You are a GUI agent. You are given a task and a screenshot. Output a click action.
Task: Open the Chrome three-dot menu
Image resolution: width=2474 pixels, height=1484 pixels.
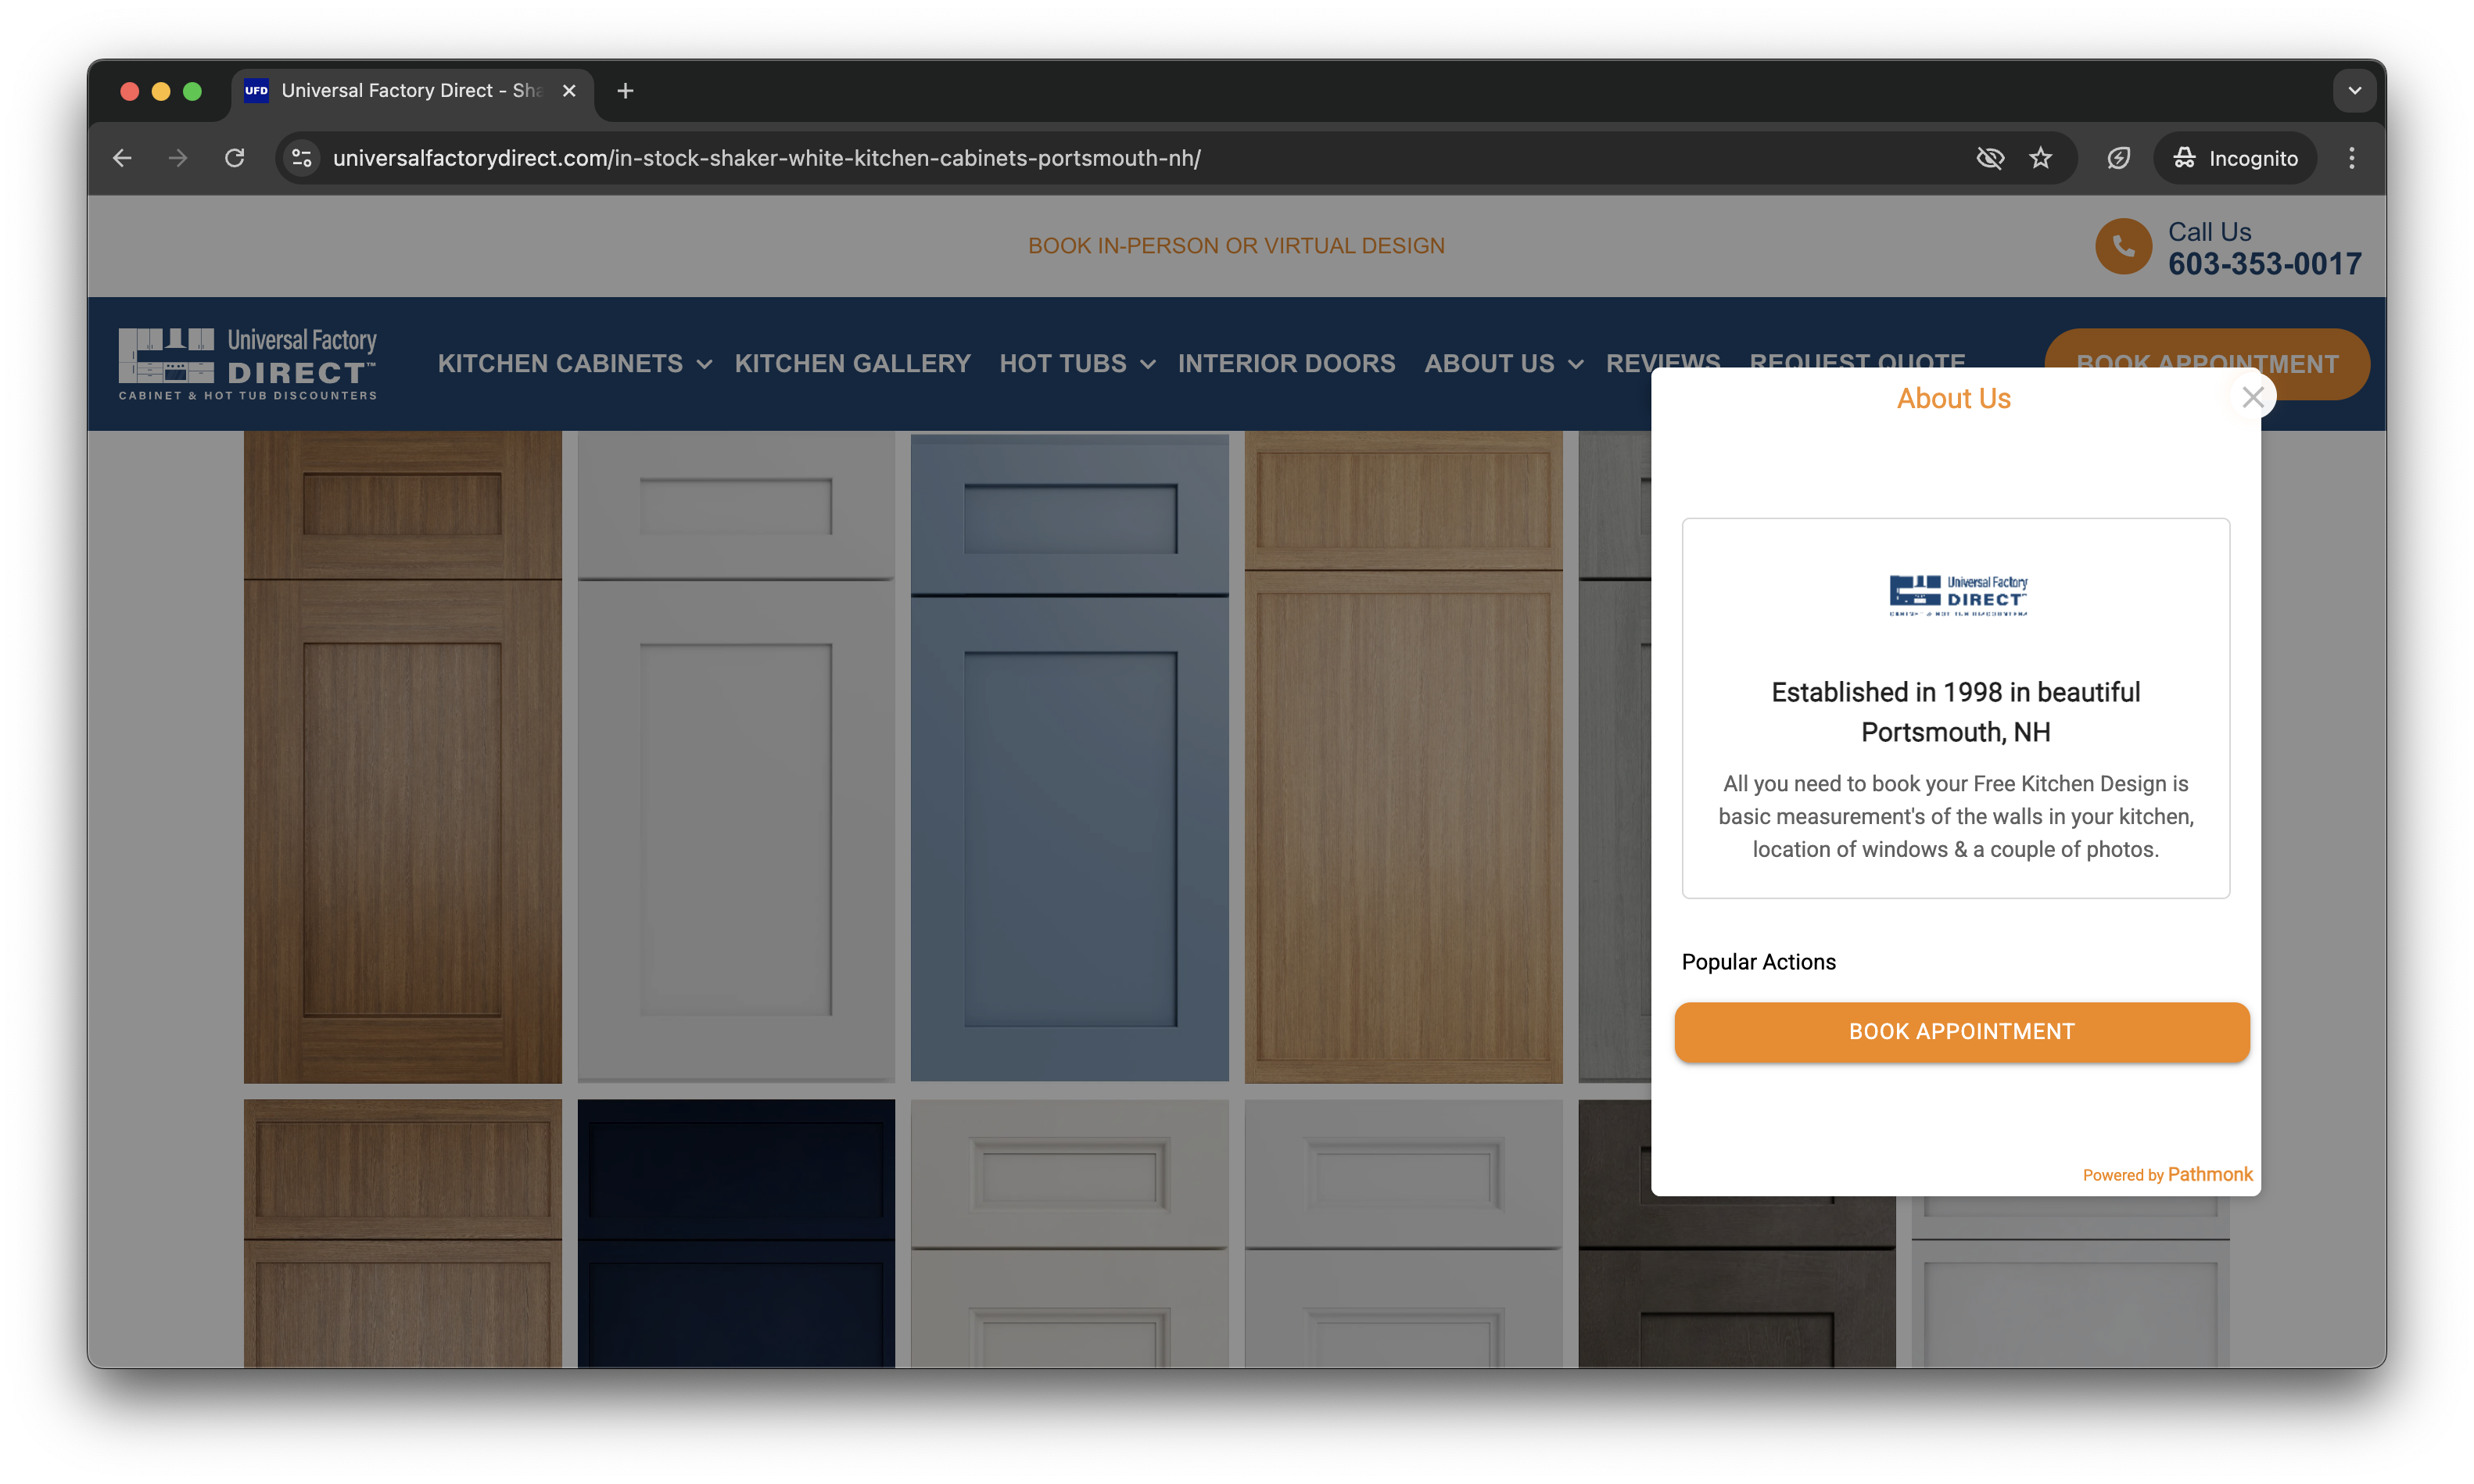tap(2351, 158)
